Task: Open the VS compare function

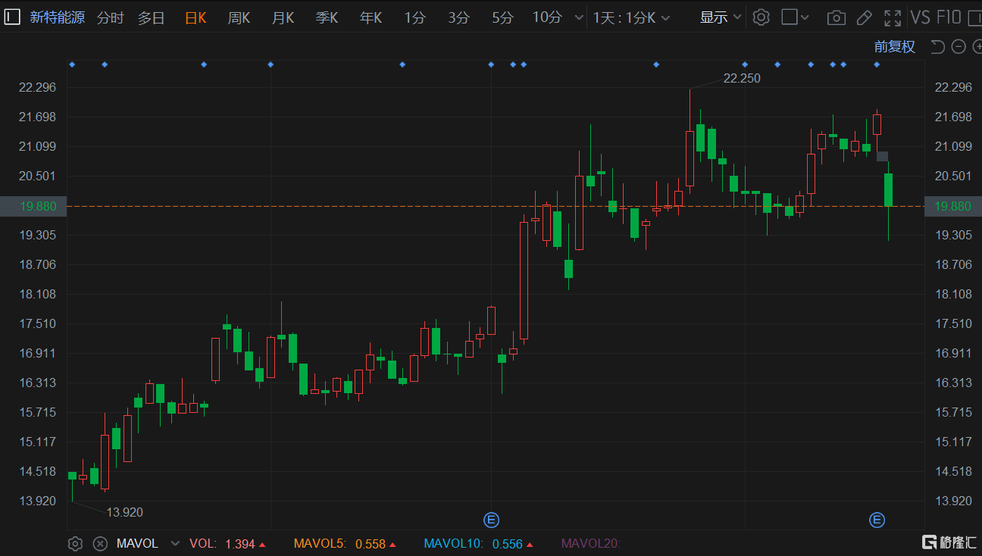Action: [x=920, y=17]
